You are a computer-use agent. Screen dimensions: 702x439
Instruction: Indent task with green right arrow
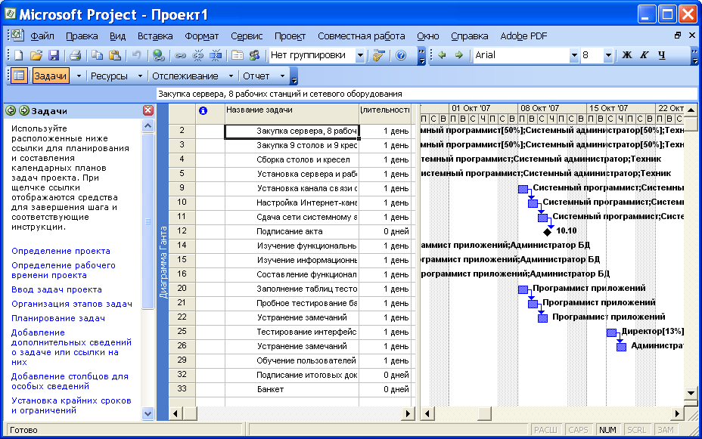[x=459, y=55]
